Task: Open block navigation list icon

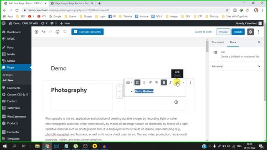Action: (x=65, y=32)
